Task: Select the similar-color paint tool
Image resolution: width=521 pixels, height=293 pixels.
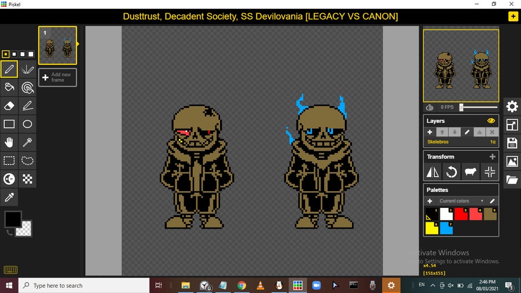Action: pyautogui.click(x=27, y=87)
